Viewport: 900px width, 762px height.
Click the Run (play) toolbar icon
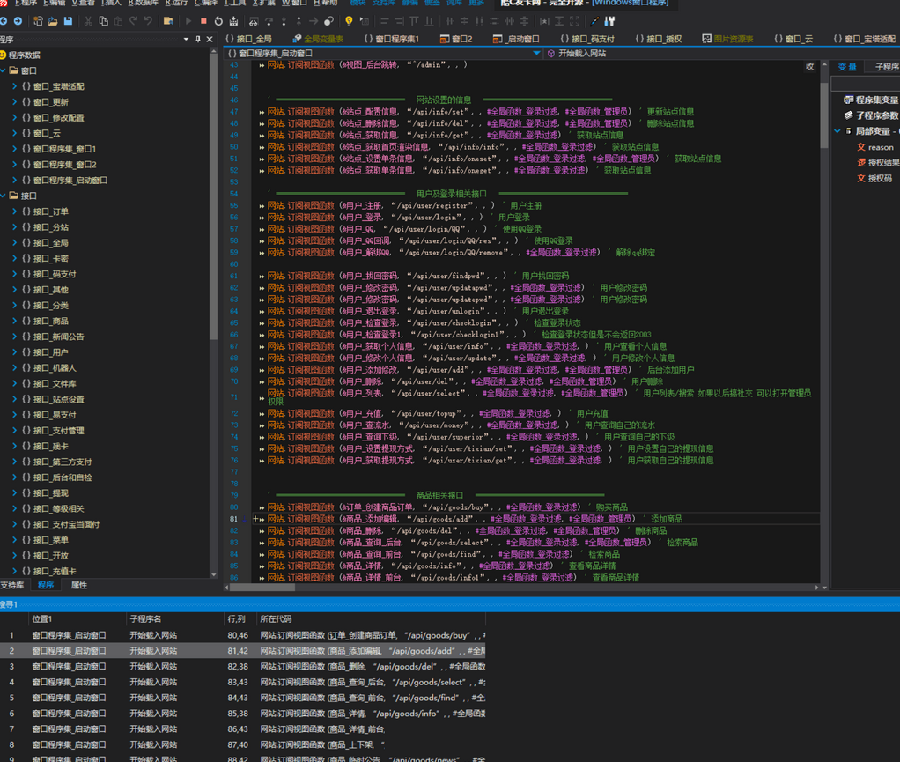[x=188, y=21]
